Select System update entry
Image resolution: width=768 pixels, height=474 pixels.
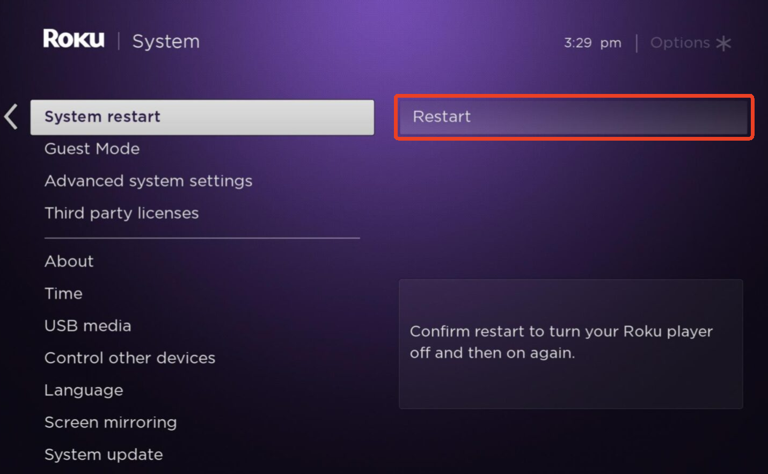[104, 455]
